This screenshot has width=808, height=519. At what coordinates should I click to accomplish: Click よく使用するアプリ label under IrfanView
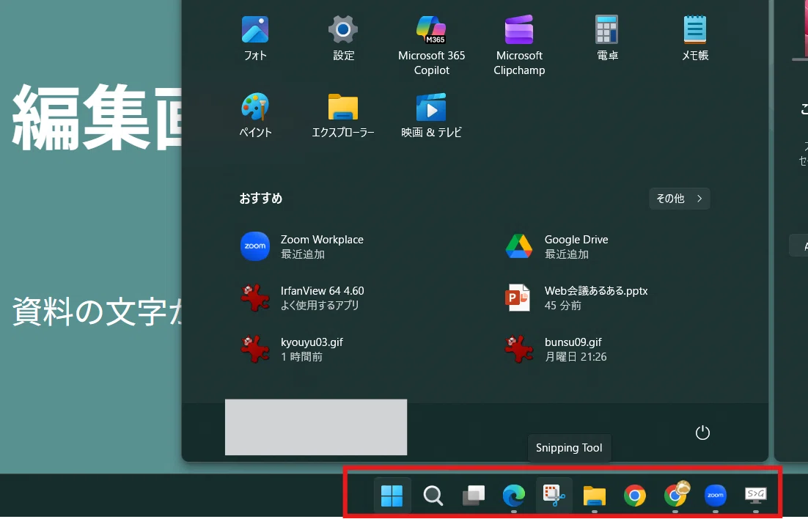pos(320,305)
